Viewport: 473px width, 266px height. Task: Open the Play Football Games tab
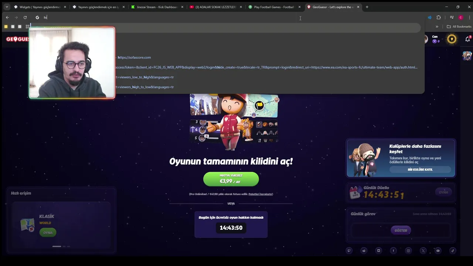coord(275,7)
